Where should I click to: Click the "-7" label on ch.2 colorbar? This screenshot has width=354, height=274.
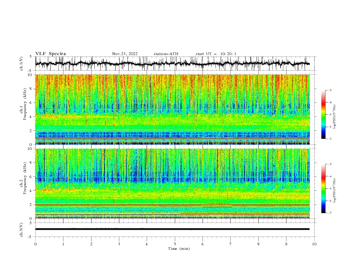point(330,213)
